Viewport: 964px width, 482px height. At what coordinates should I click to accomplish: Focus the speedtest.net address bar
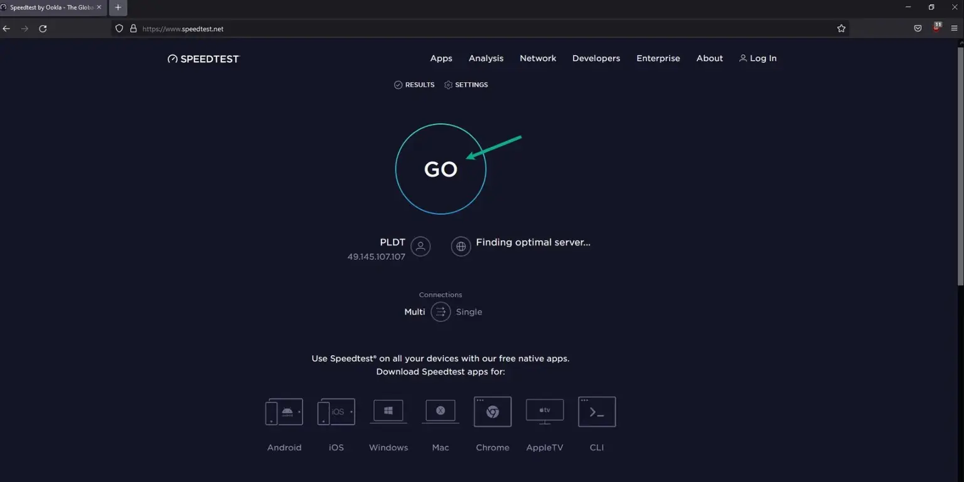480,29
